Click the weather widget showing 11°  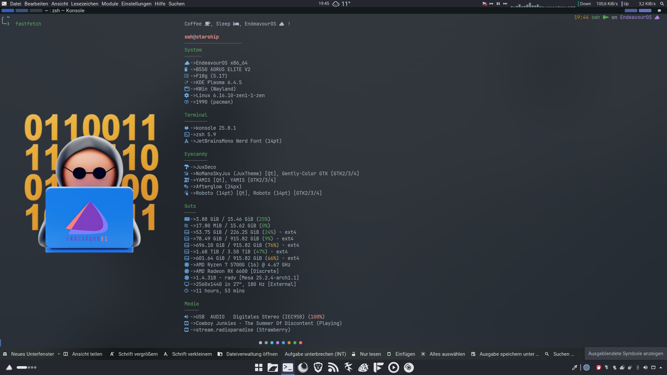(341, 4)
